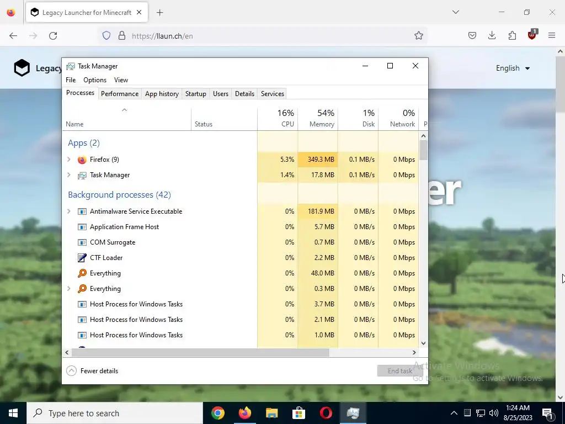Sort processes by Memory column header

318,119
